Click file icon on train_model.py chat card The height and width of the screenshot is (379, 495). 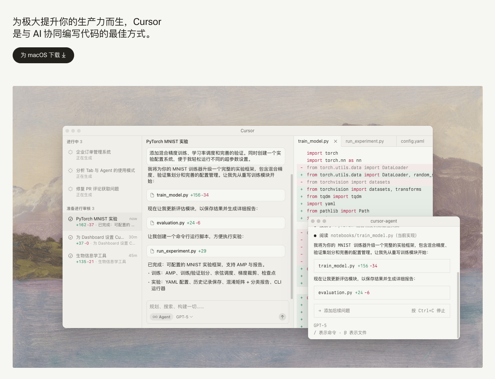(x=152, y=195)
